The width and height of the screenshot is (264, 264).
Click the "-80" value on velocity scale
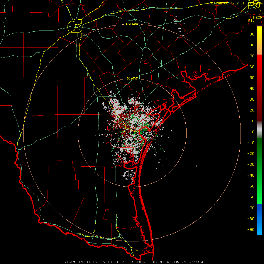coord(251,219)
